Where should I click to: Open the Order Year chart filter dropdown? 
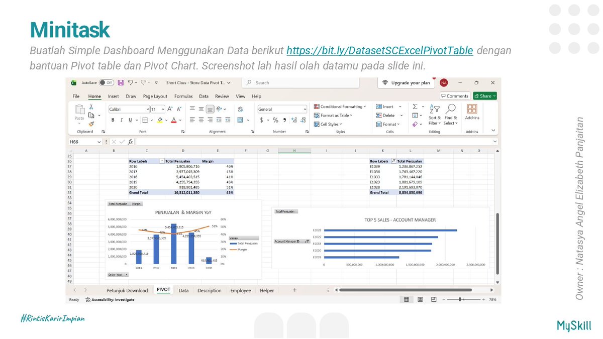point(118,275)
